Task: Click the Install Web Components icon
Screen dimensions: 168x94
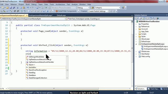Action: 57,11
